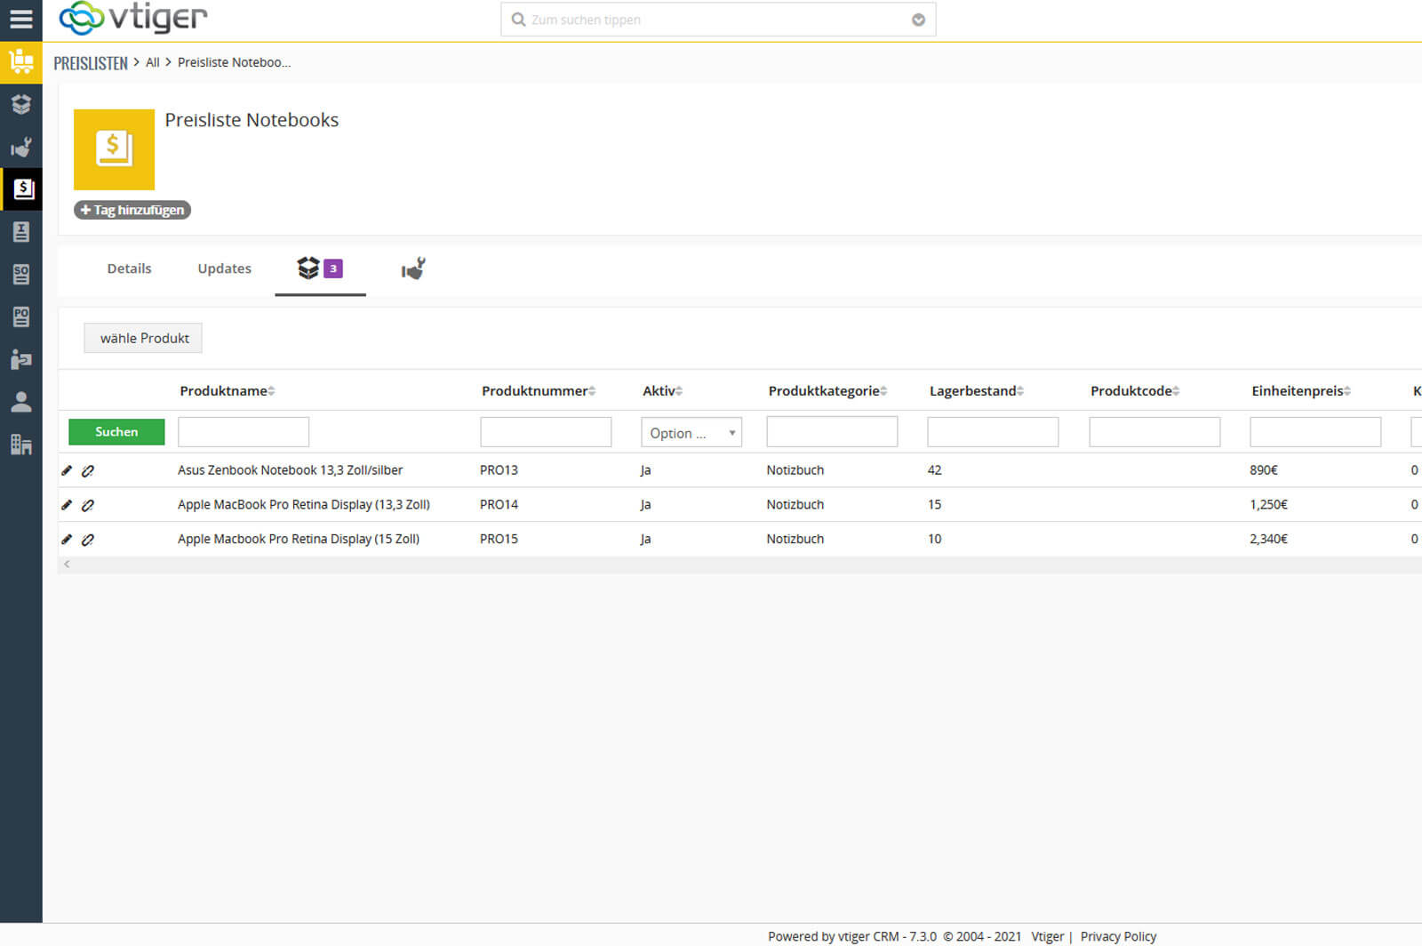Open the Aktiv Option filter dropdown
This screenshot has height=946, width=1422.
click(x=691, y=433)
